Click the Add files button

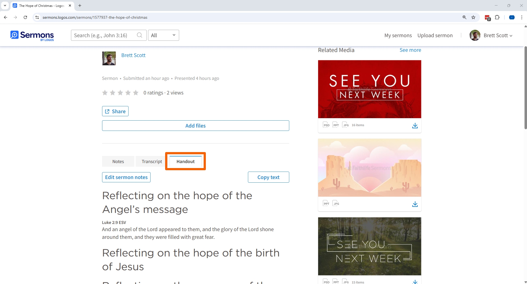click(x=195, y=126)
